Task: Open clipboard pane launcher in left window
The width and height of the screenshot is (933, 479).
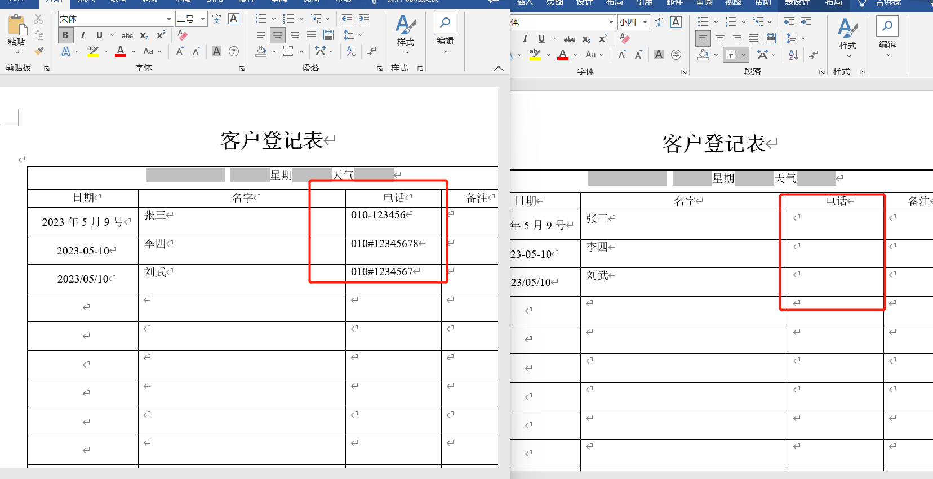Action: point(47,68)
